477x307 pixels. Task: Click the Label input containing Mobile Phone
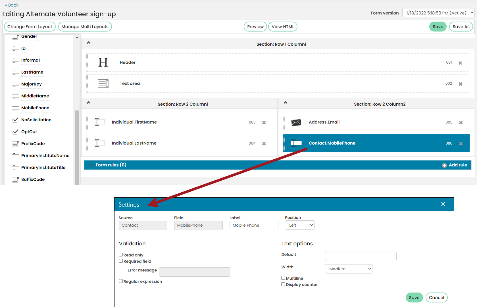[254, 225]
